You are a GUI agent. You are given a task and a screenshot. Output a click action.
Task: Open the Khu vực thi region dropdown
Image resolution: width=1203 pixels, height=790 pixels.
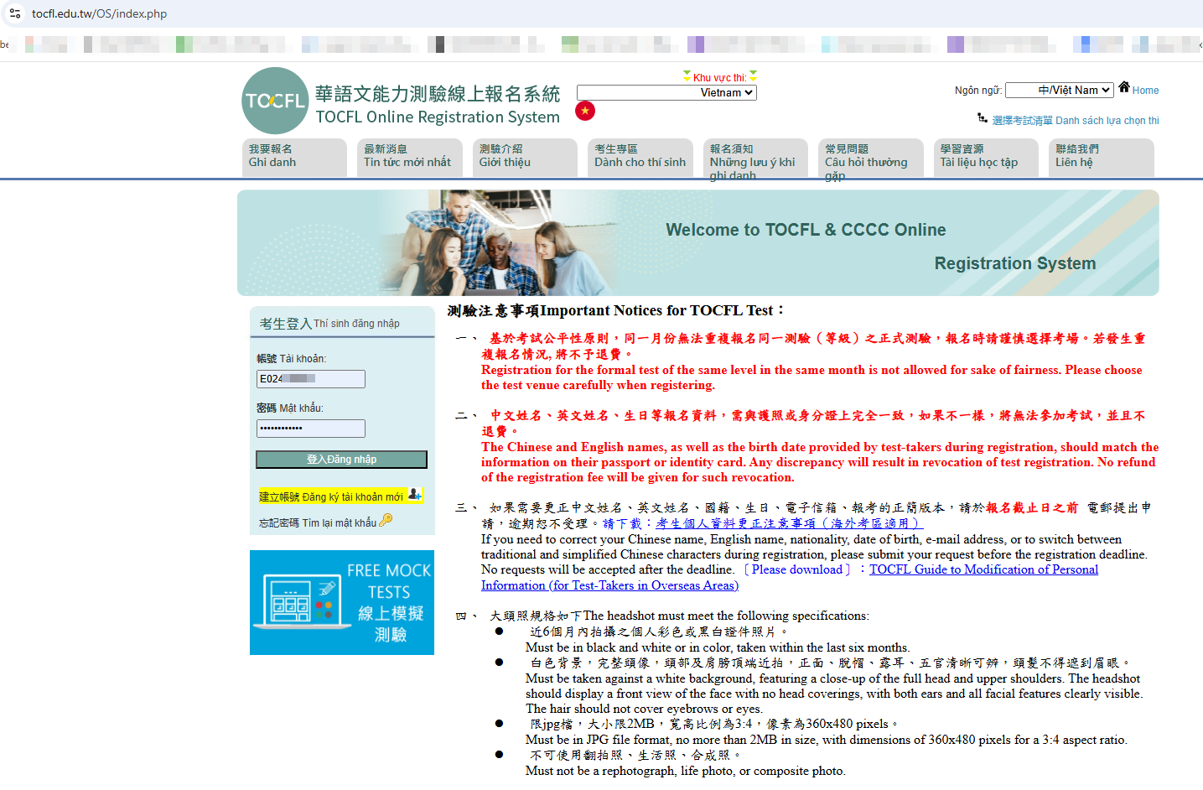666,92
